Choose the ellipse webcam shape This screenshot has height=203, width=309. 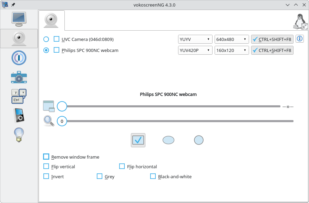168,140
